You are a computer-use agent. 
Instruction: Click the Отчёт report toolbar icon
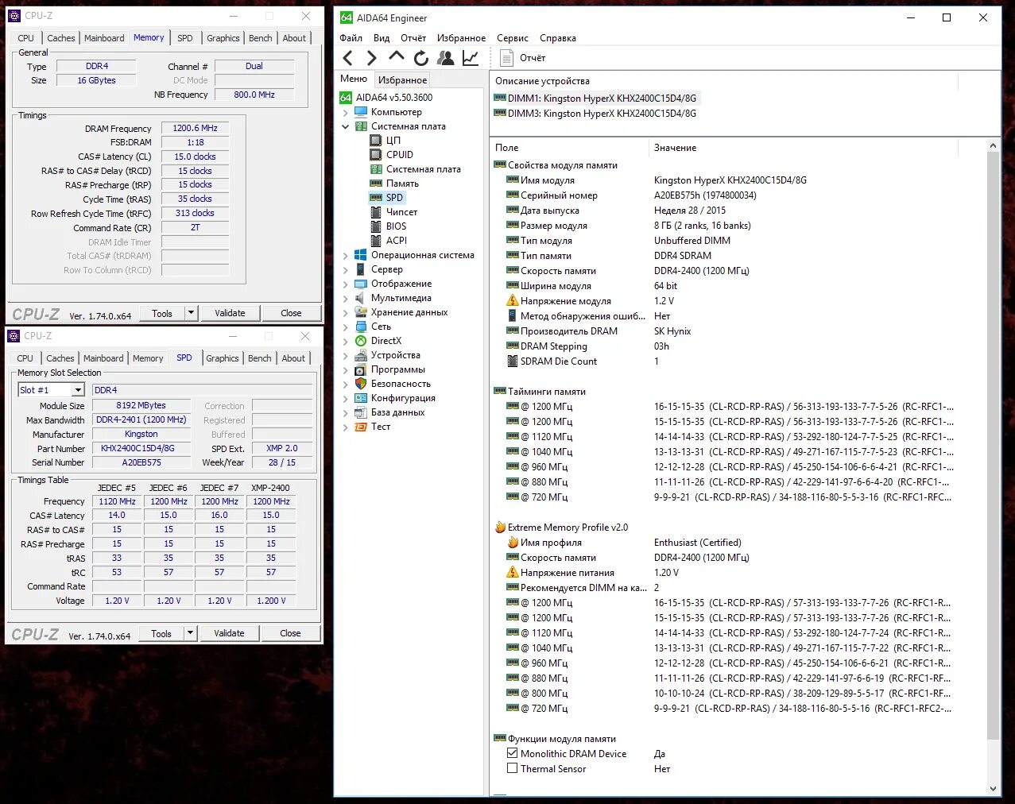click(x=506, y=57)
